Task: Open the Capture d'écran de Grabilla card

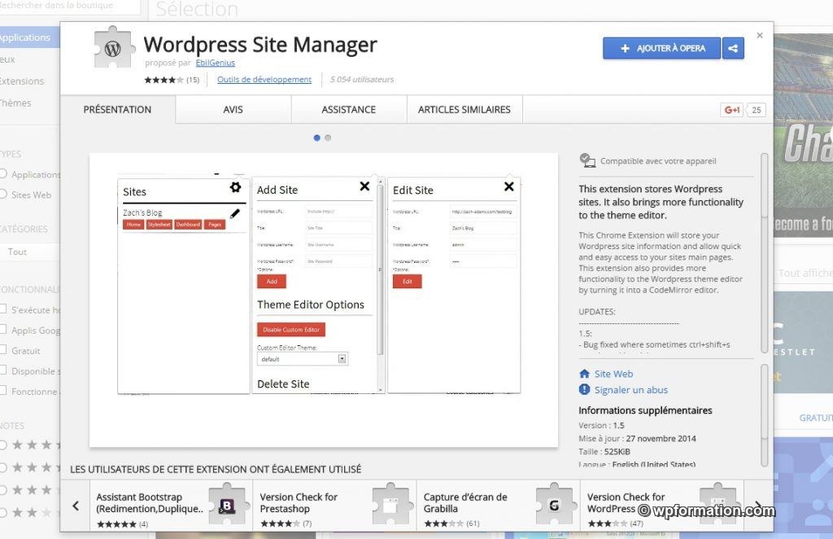Action: (x=499, y=506)
